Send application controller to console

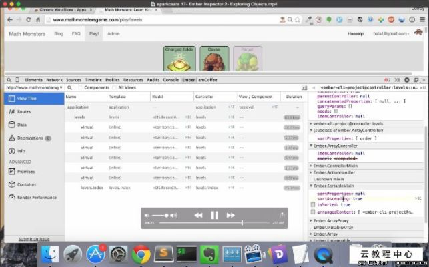232,107
